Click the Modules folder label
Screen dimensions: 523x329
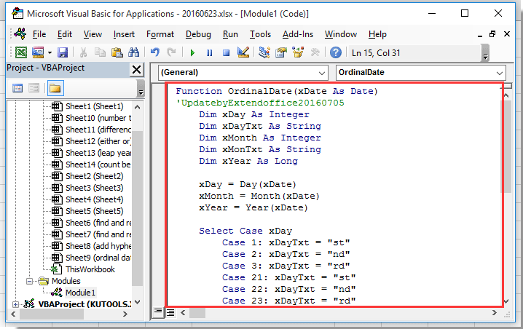66,281
